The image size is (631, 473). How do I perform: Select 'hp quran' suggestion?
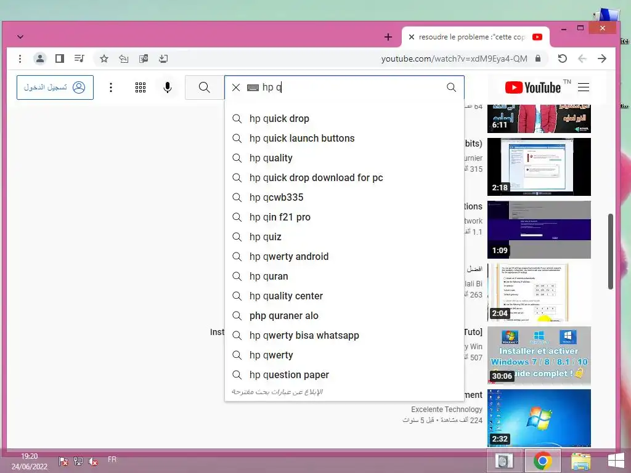(x=344, y=277)
